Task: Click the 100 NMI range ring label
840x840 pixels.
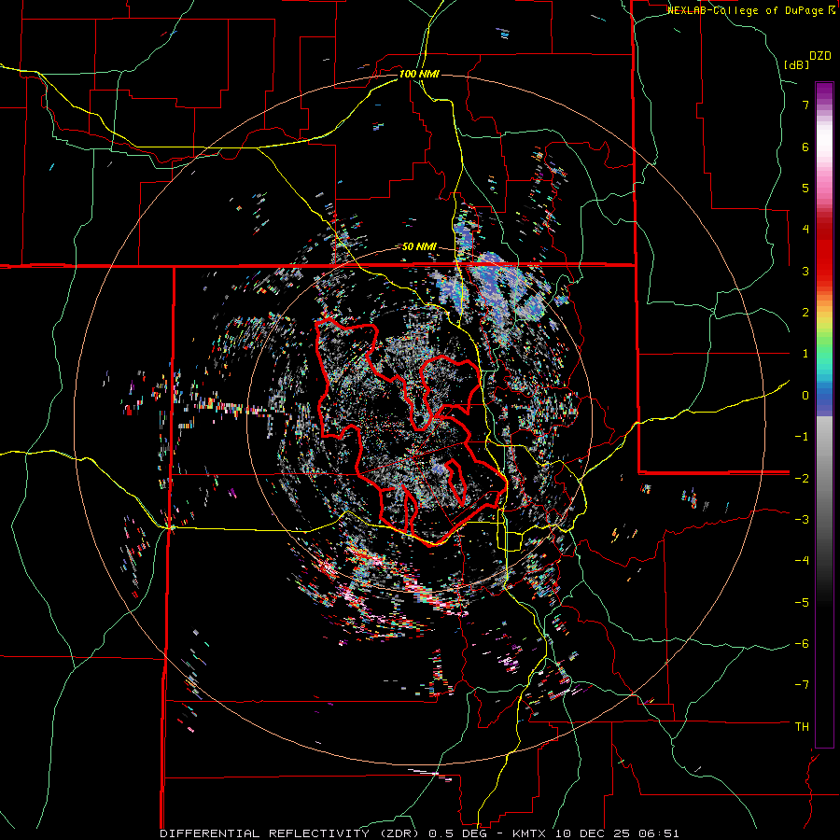Action: point(419,74)
